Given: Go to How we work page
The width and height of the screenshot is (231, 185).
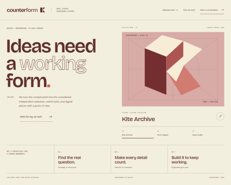Looking at the screenshot, I should coord(189,10).
